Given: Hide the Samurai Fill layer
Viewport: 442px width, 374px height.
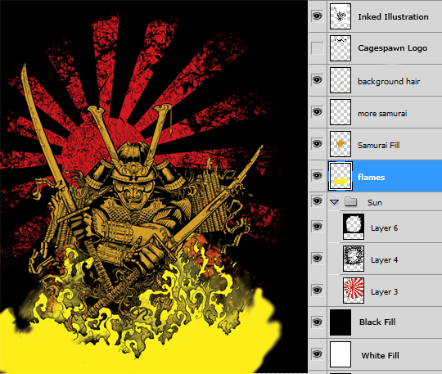Looking at the screenshot, I should coord(317,144).
